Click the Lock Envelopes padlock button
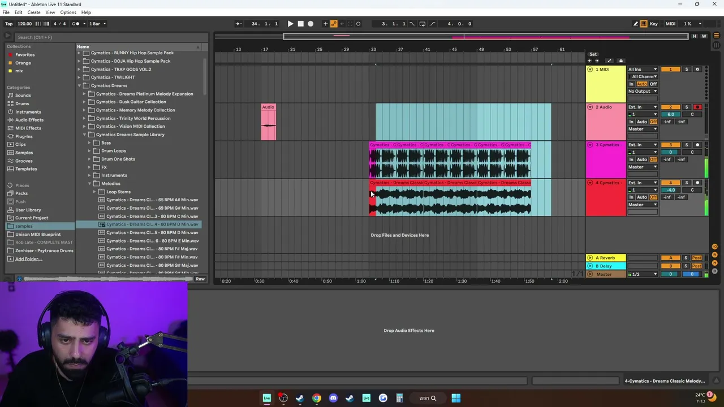This screenshot has width=724, height=407. pyautogui.click(x=620, y=61)
